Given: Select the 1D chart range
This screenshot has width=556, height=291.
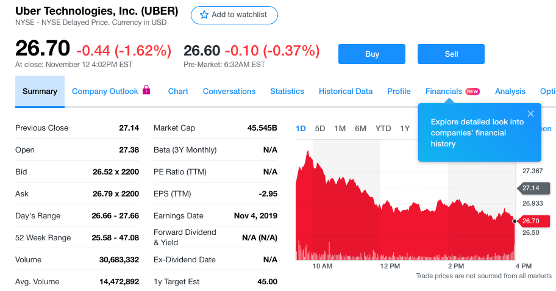Looking at the screenshot, I should (301, 128).
